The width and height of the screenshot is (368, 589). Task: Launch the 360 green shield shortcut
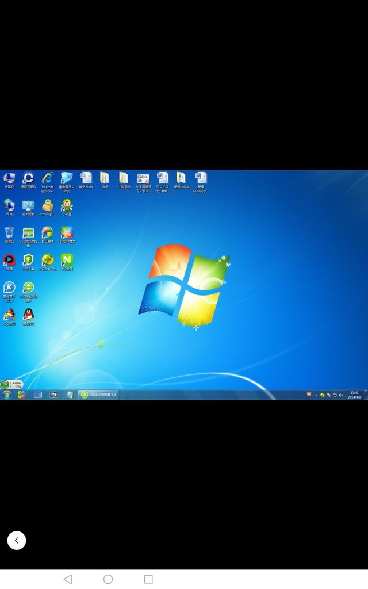(28, 261)
